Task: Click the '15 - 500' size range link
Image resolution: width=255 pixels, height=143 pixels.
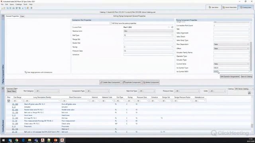Action: coord(15,104)
